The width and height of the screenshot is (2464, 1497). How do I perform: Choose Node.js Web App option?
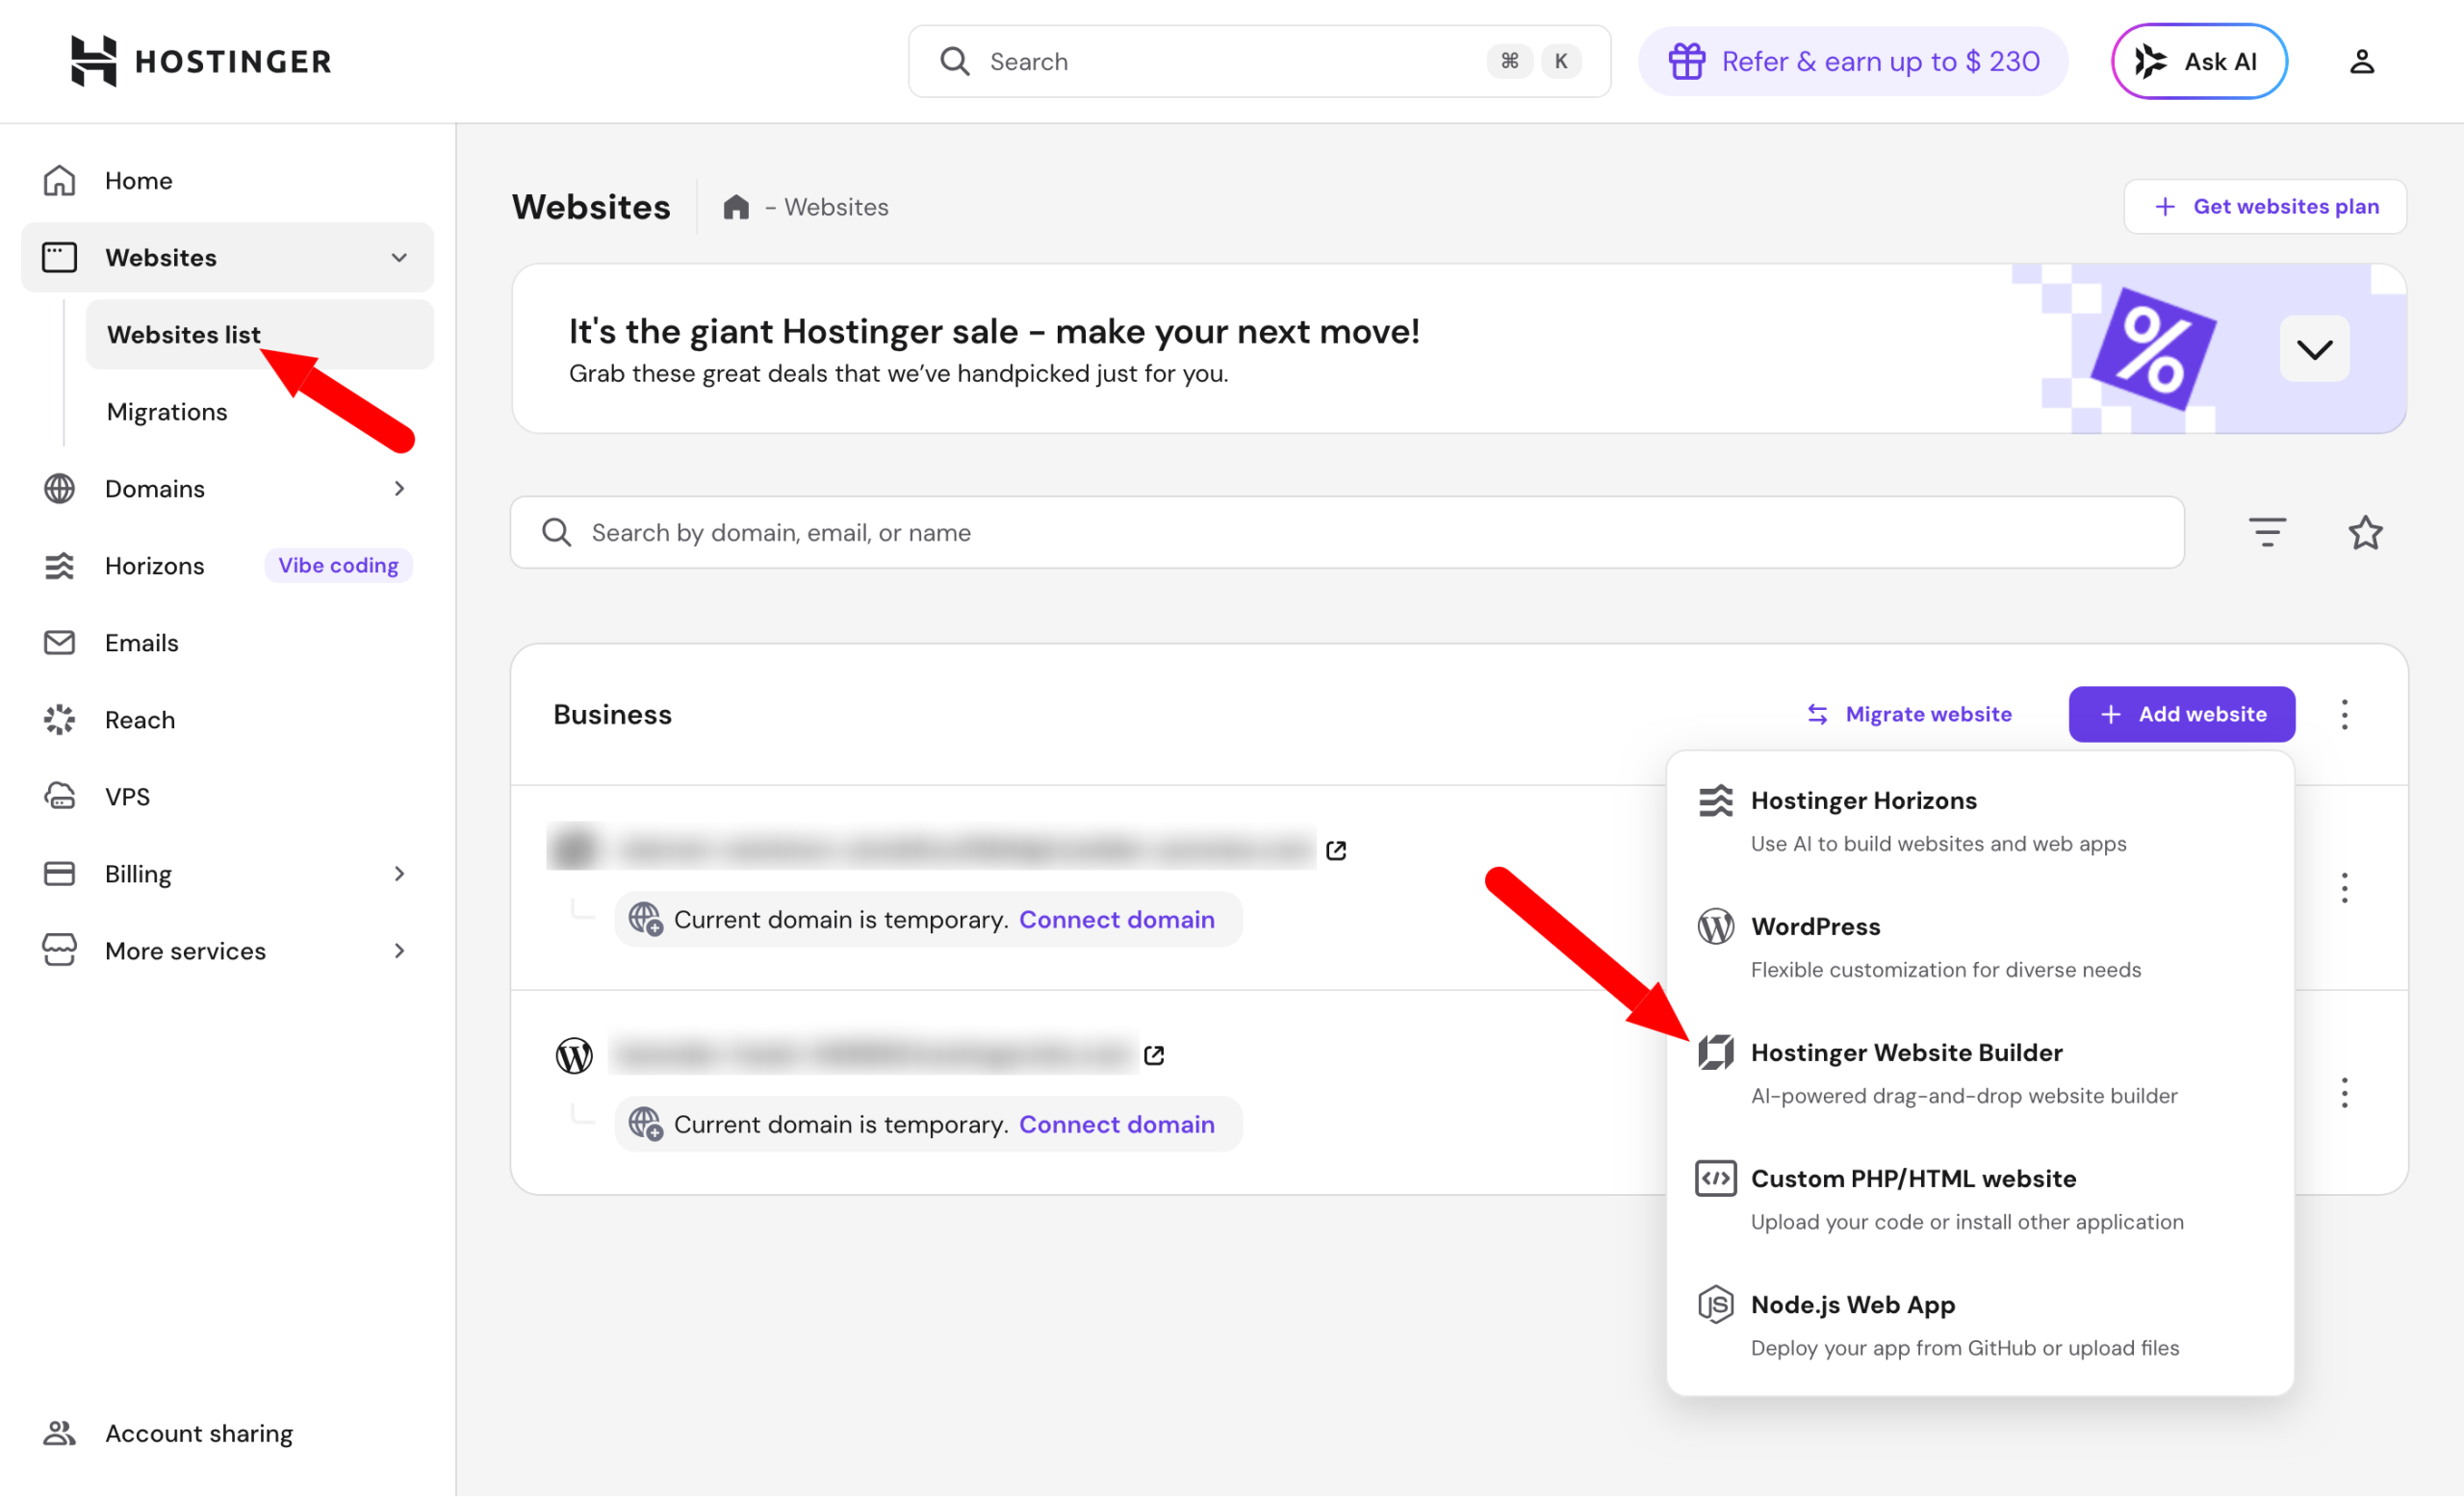1979,1325
